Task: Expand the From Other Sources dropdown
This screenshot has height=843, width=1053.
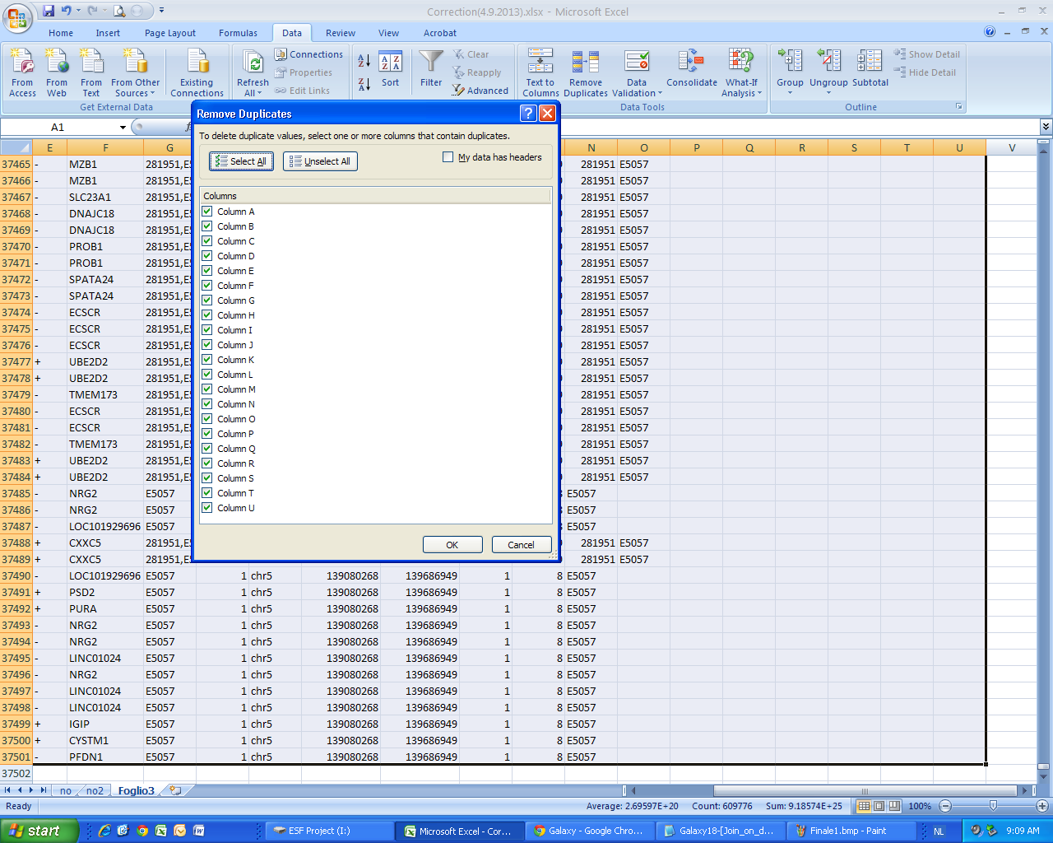Action: click(x=136, y=88)
